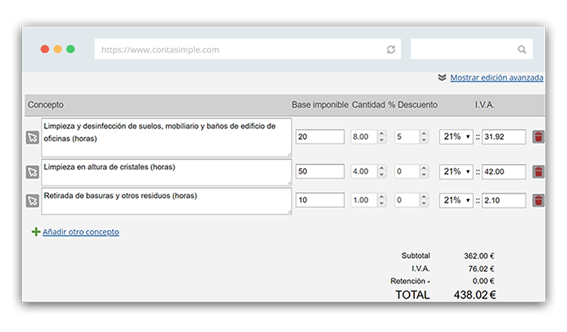Click the browser reload icon in the address bar
Image resolution: width=567 pixels, height=332 pixels.
[x=391, y=50]
